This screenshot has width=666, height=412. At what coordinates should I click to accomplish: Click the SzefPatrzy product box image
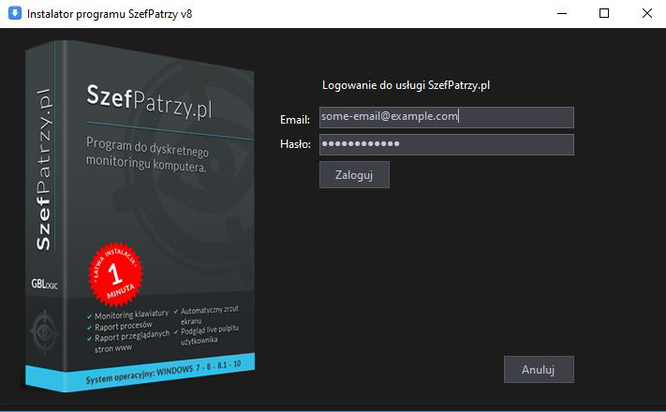click(140, 215)
